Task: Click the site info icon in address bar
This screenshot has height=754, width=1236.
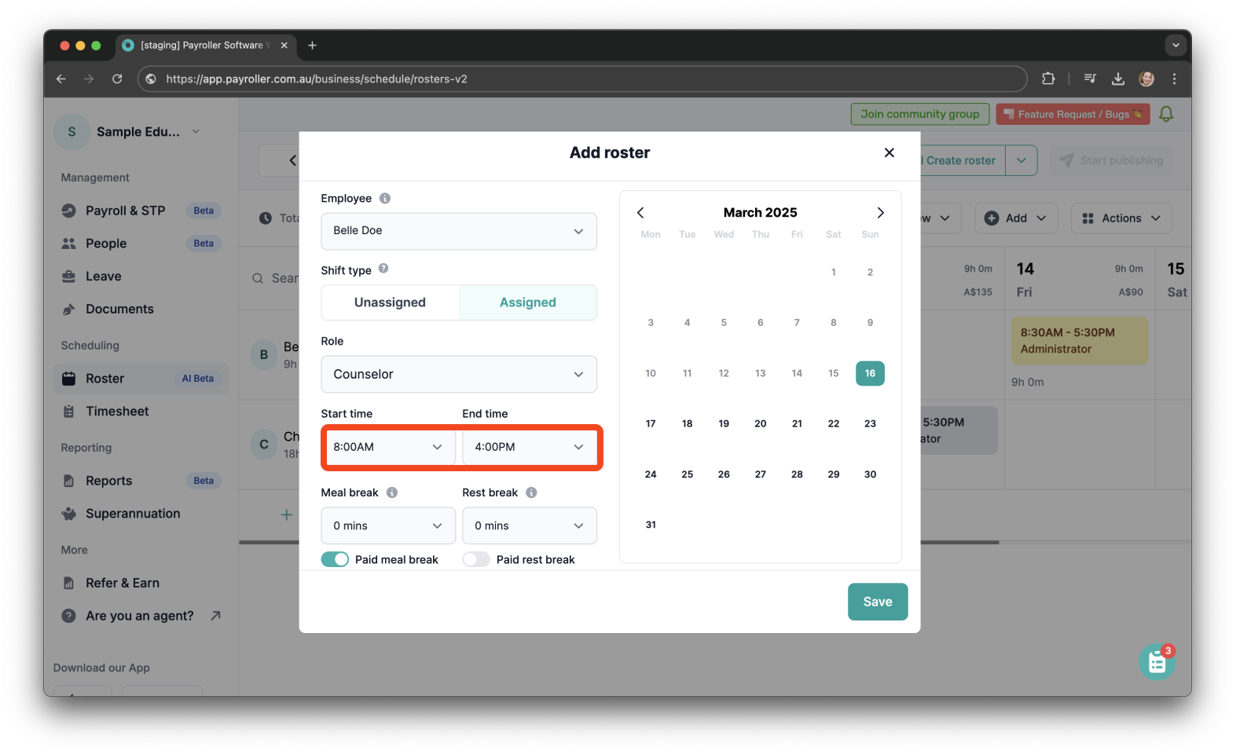Action: tap(151, 79)
